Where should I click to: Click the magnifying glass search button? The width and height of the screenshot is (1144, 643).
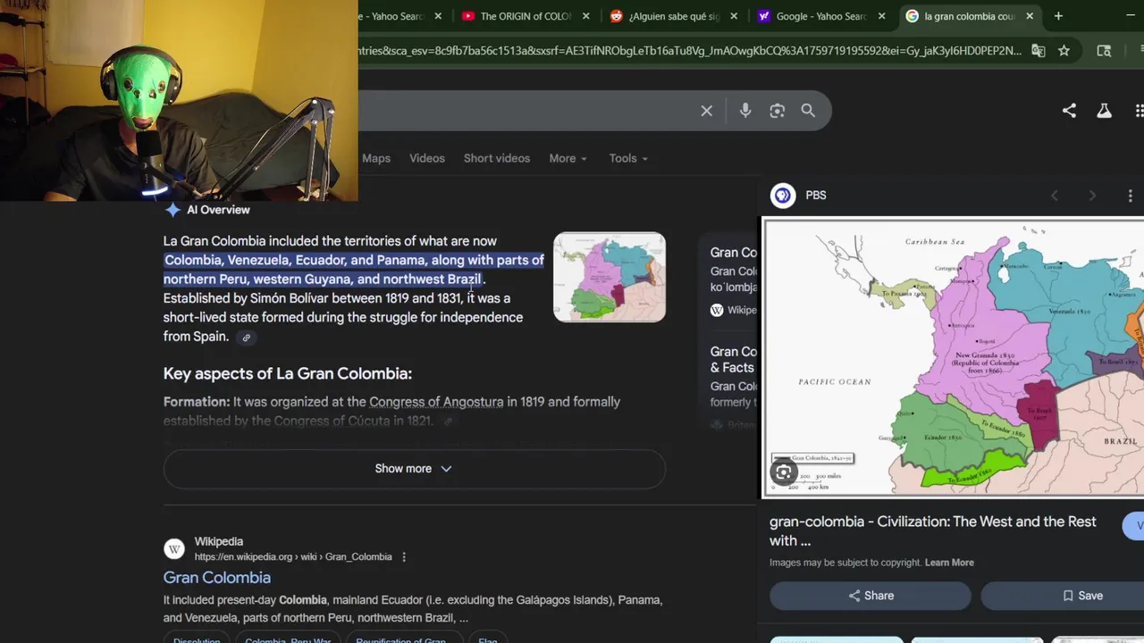(x=808, y=111)
